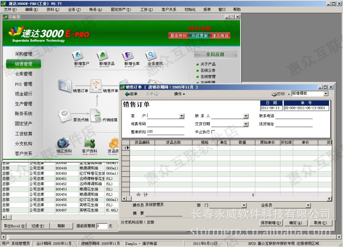This screenshot has width=343, height=247.
Task: Open the 交货日期 date dropdown
Action: tap(246, 124)
